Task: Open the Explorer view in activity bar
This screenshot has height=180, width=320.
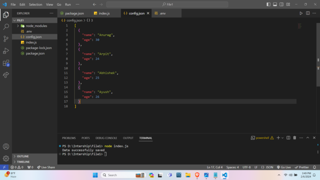Action: [x=6, y=15]
